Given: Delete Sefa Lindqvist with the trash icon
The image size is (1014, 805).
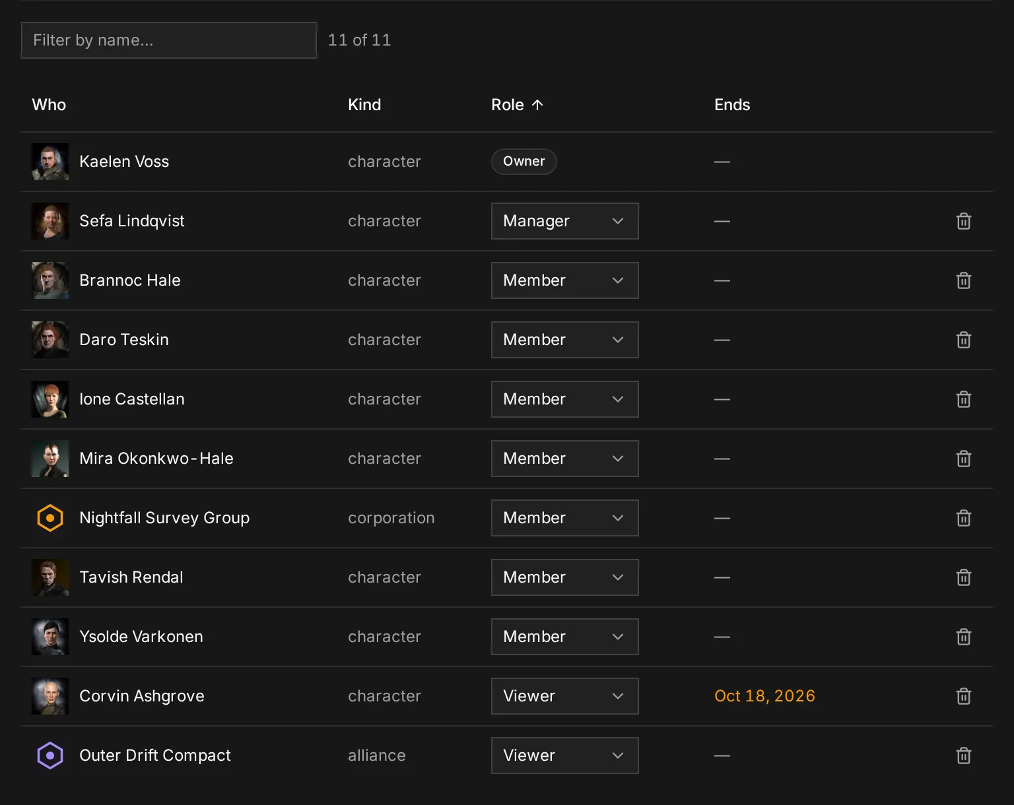Looking at the screenshot, I should (x=964, y=221).
